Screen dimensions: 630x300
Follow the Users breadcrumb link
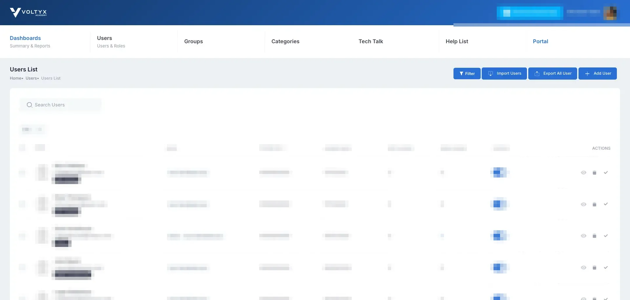pyautogui.click(x=31, y=78)
